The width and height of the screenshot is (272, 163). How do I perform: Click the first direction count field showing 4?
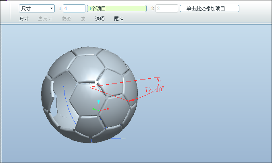click(74, 8)
